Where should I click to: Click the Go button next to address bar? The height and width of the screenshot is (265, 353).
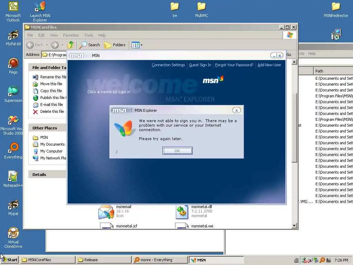289,55
